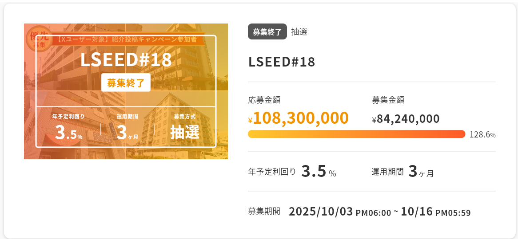Screen dimensions: 518x239
Task: Click the 2025/10/03 PM06:00 start date
Action: point(339,212)
